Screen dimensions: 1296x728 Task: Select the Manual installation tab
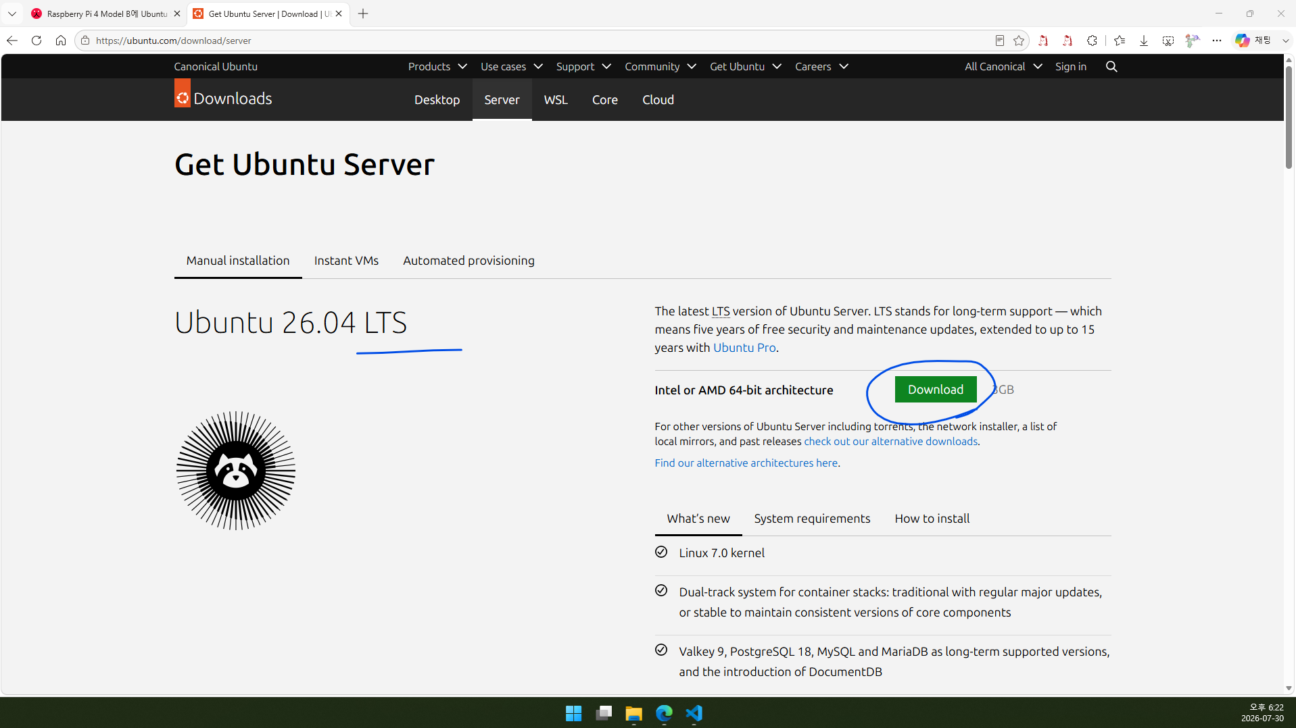[238, 261]
